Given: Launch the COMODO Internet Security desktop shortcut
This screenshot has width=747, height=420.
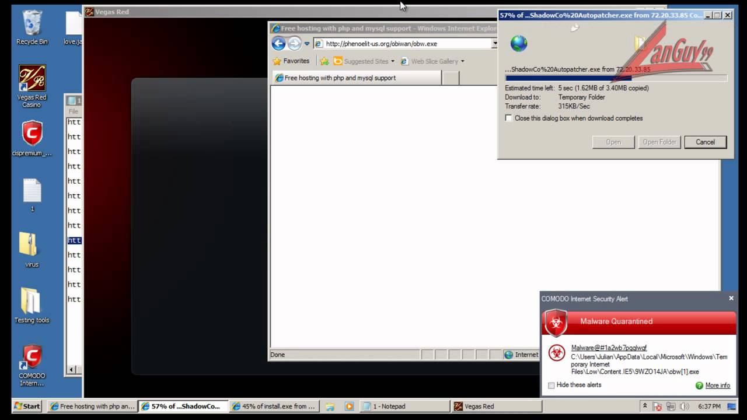Looking at the screenshot, I should click(x=32, y=365).
